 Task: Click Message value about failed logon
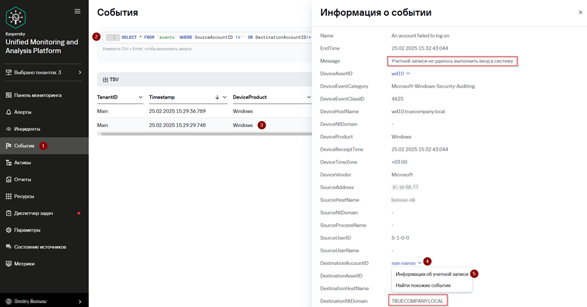pos(452,61)
